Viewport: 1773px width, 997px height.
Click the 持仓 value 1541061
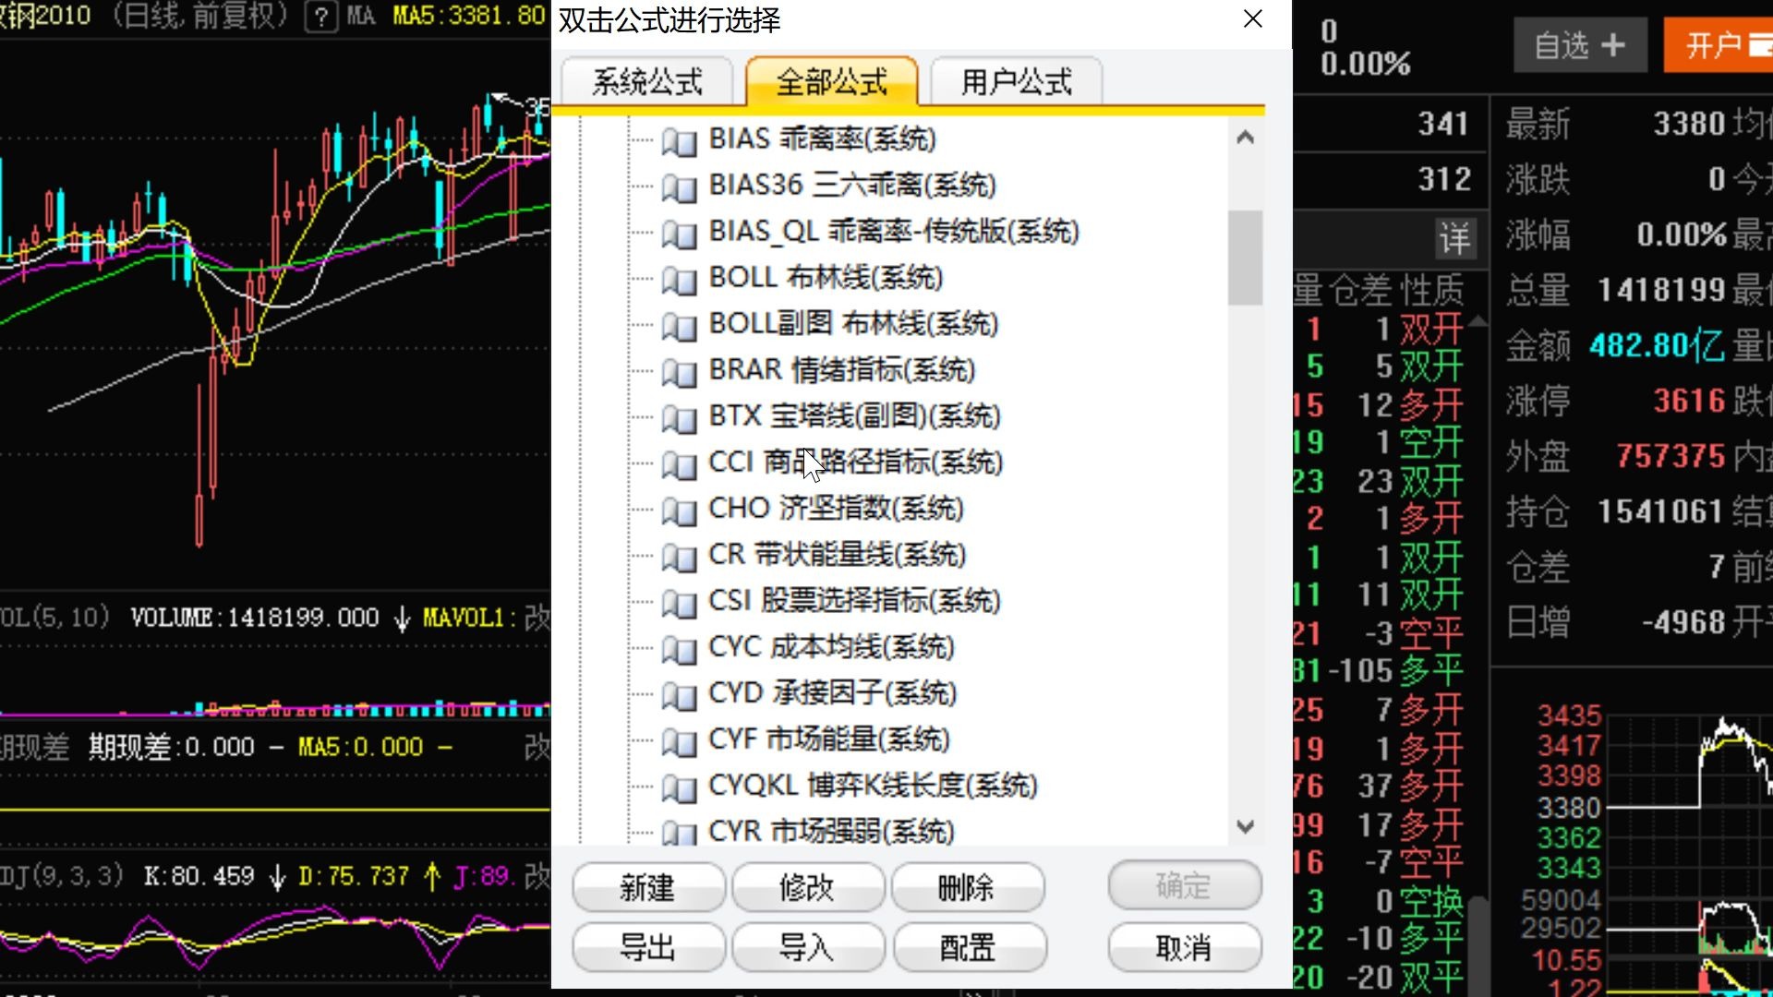point(1660,511)
